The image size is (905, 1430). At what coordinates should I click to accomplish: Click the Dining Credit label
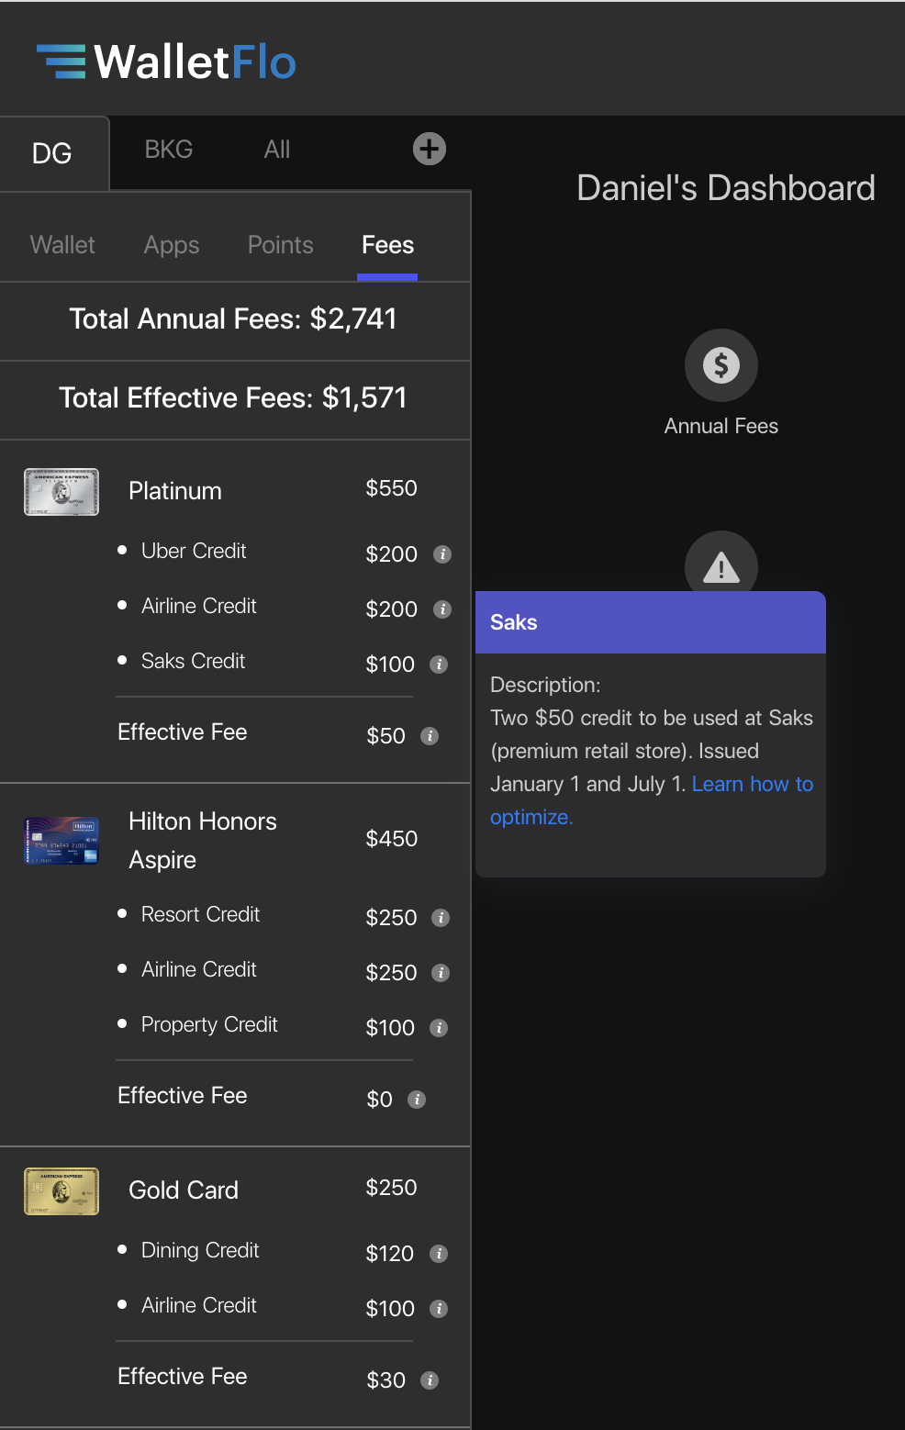200,1250
